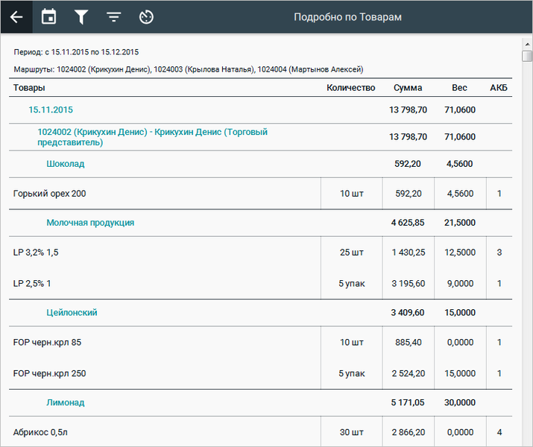The height and width of the screenshot is (447, 533).
Task: Click the Количество column header
Action: (350, 88)
